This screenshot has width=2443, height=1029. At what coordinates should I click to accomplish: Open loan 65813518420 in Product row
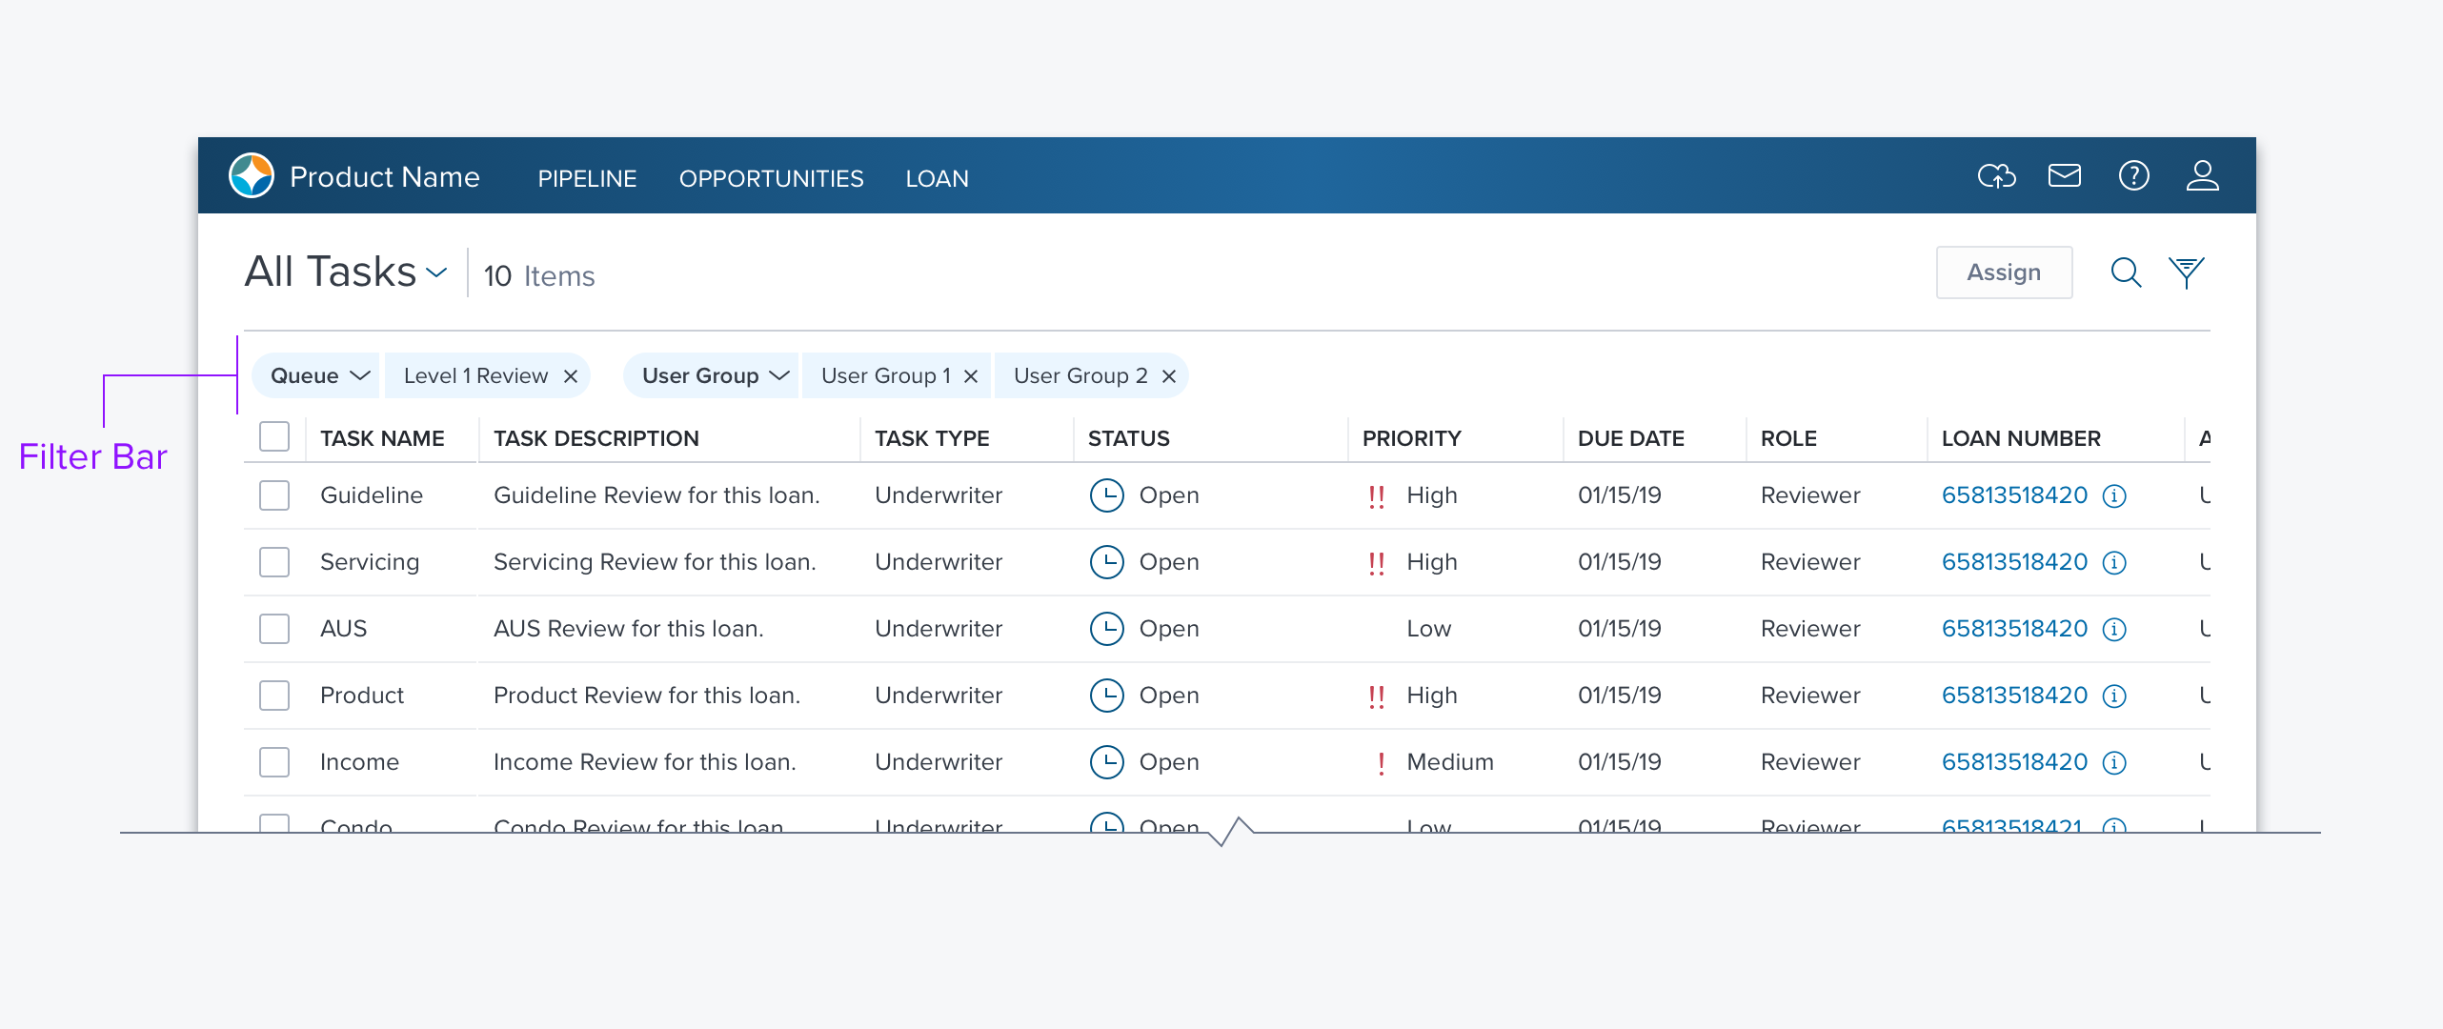tap(2014, 696)
